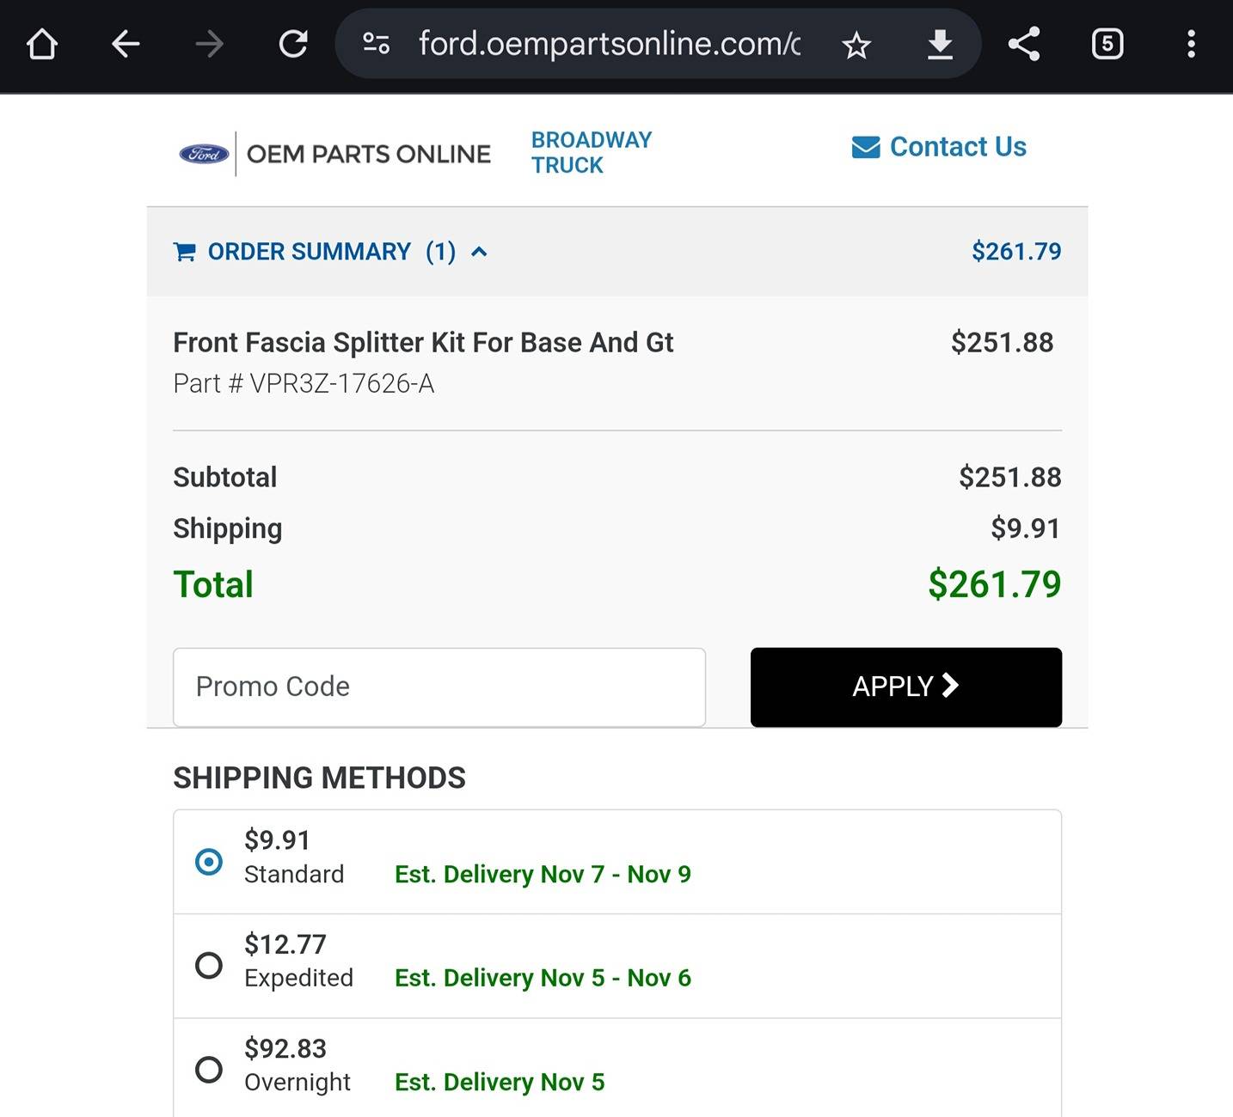Open the Contact Us link
The image size is (1233, 1117).
click(939, 147)
